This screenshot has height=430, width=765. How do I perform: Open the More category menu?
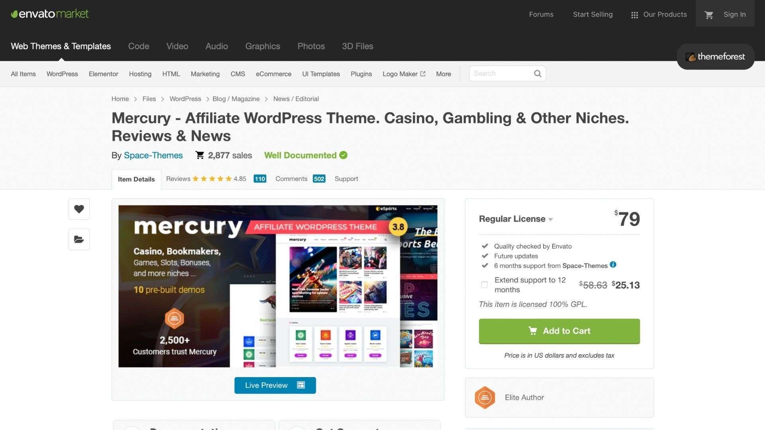pyautogui.click(x=443, y=74)
